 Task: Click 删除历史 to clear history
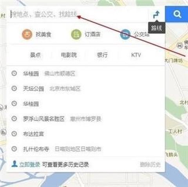150,165
